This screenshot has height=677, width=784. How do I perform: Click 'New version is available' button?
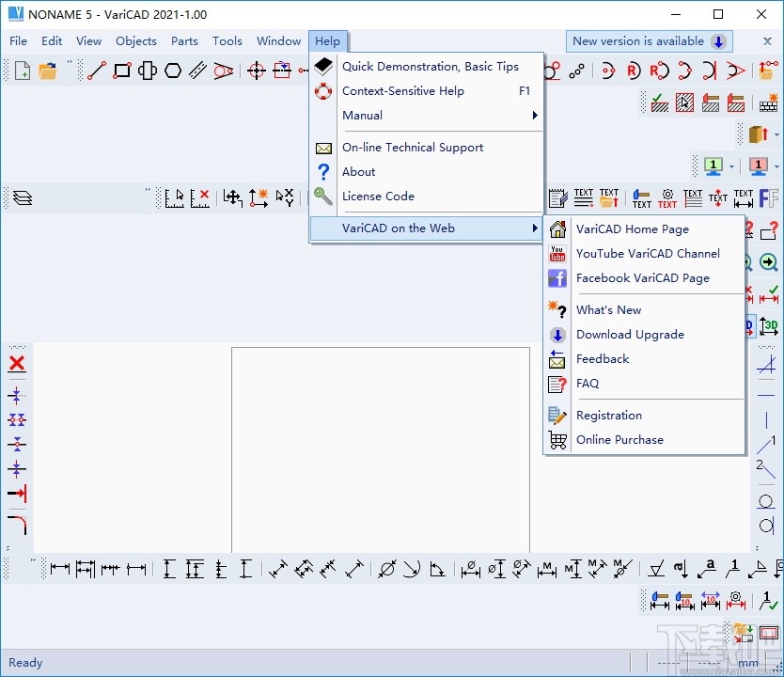tap(649, 41)
